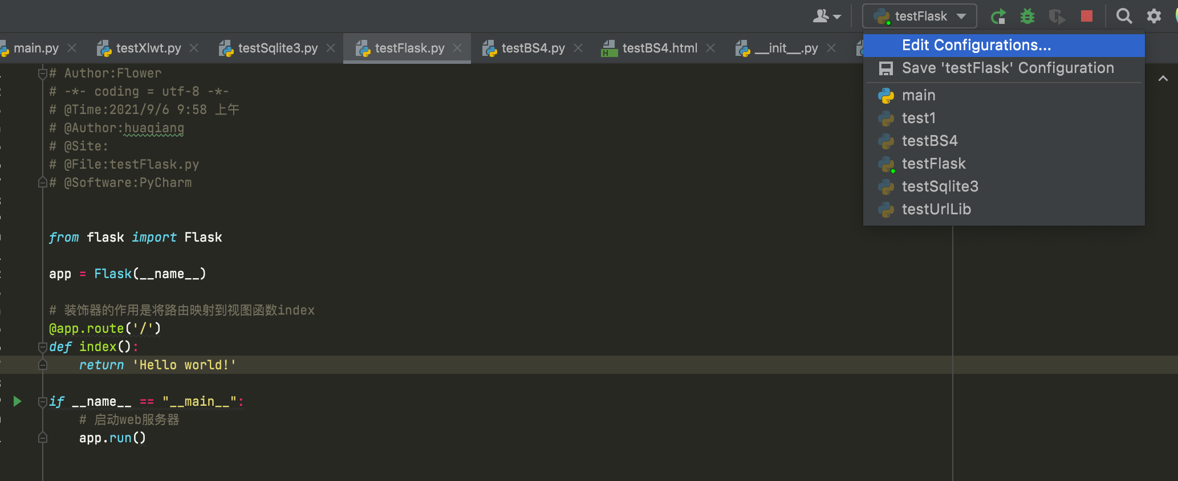Select the test1 run configuration
1178x481 pixels.
coord(1004,118)
